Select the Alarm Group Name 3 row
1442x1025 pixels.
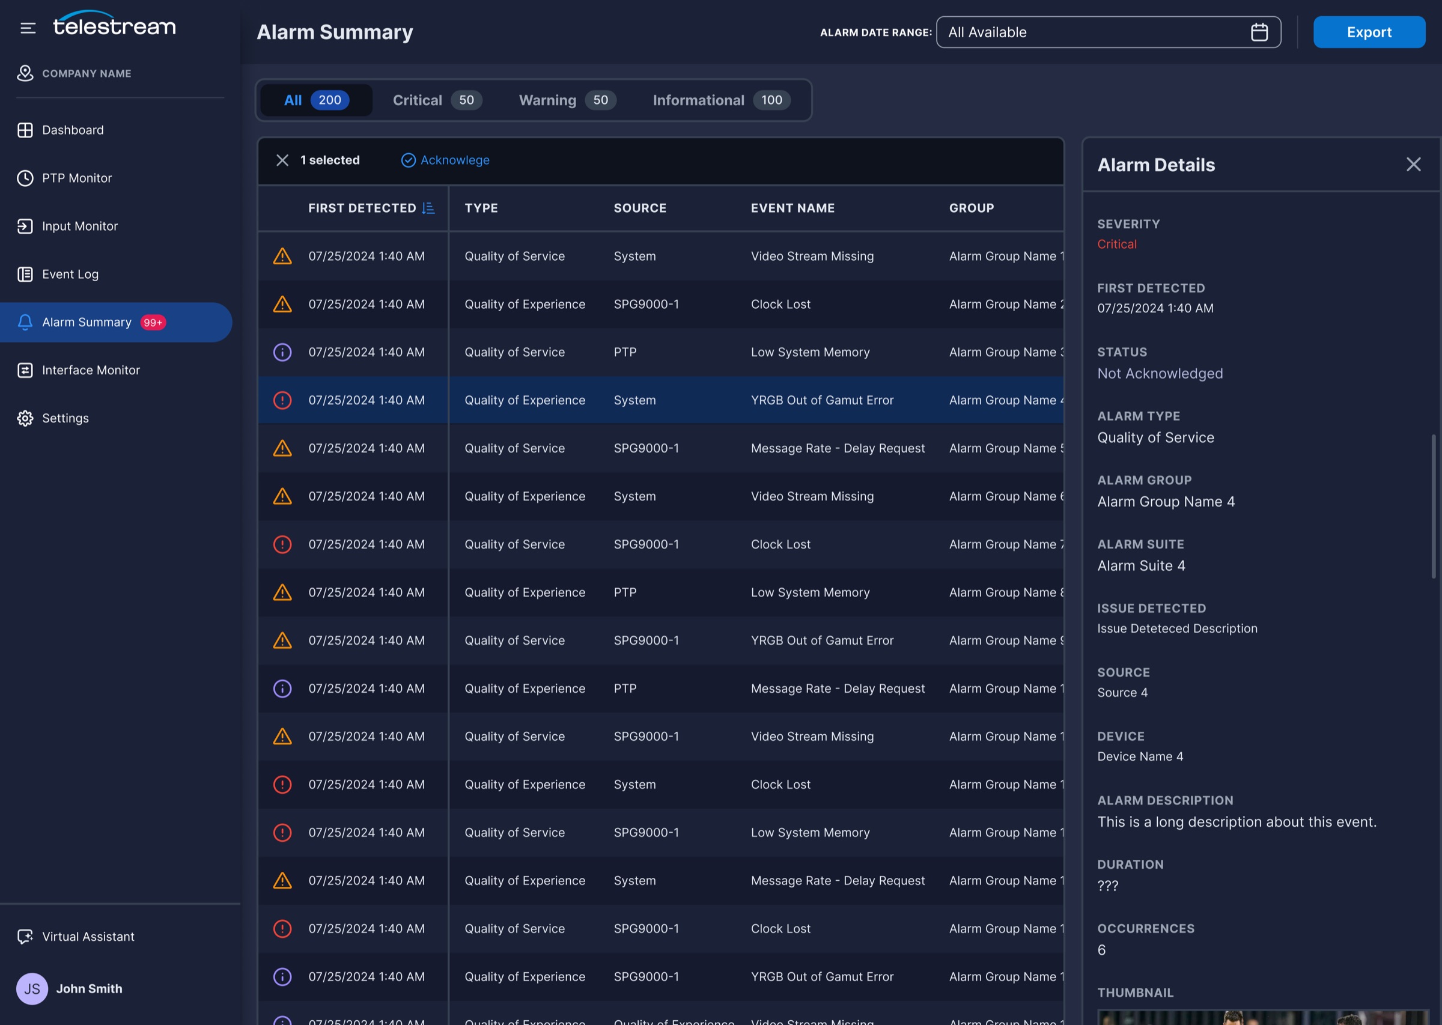(x=661, y=352)
